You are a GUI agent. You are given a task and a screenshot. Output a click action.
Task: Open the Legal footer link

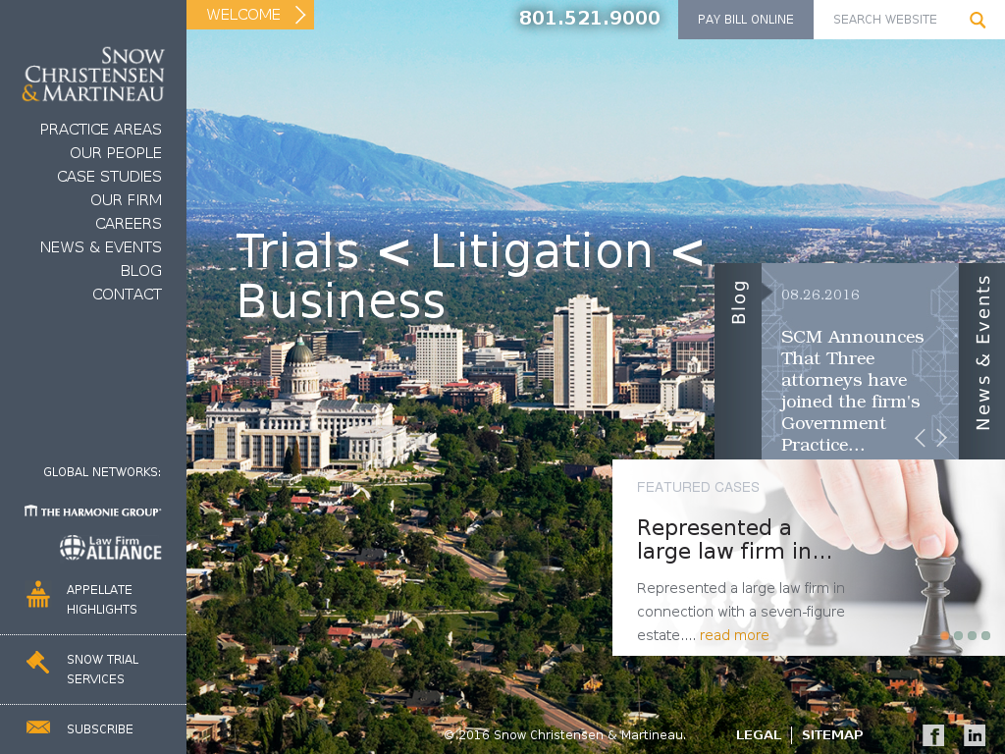759,734
